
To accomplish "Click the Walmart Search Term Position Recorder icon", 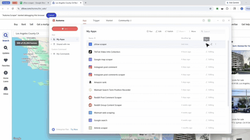I will click(90, 90).
